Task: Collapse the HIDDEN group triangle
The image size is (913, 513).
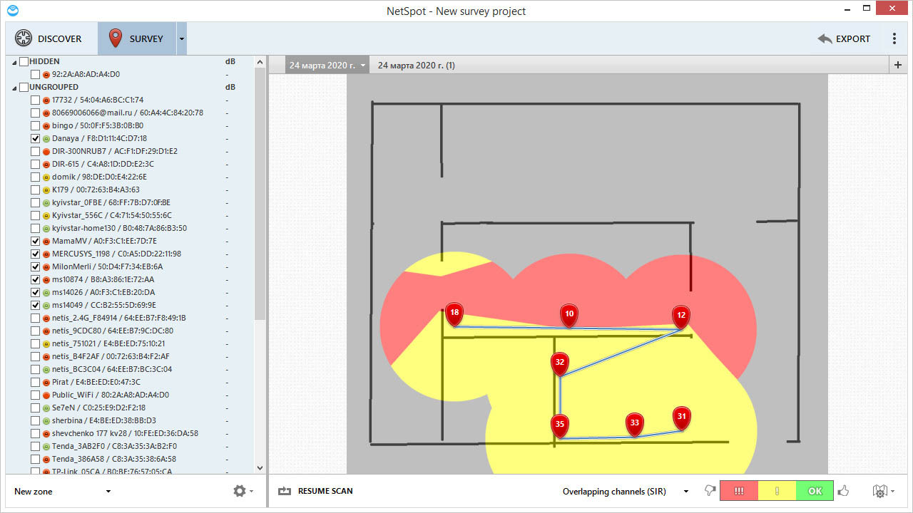Action: click(x=14, y=62)
